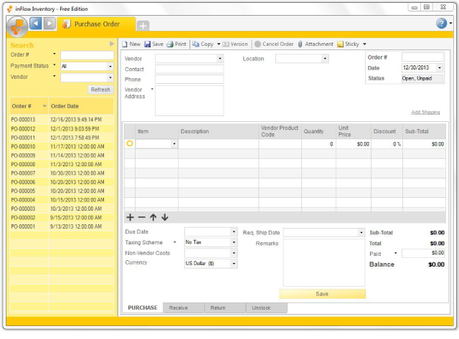Add an Attachment with paperclip icon
The height and width of the screenshot is (339, 459).
click(x=316, y=44)
